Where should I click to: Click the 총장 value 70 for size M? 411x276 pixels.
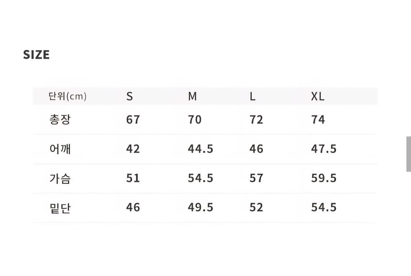(195, 120)
